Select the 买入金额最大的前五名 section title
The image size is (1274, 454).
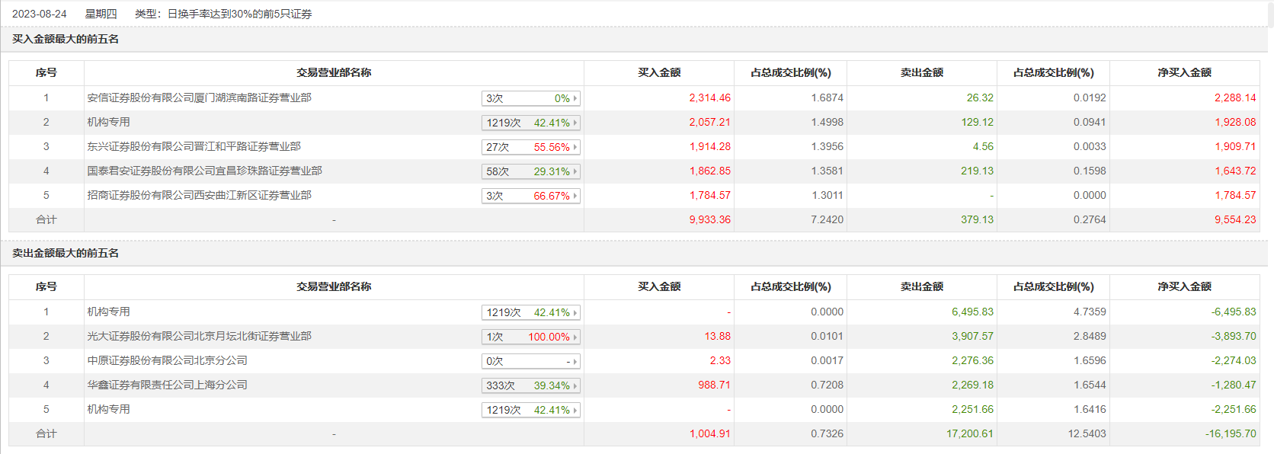[x=66, y=39]
